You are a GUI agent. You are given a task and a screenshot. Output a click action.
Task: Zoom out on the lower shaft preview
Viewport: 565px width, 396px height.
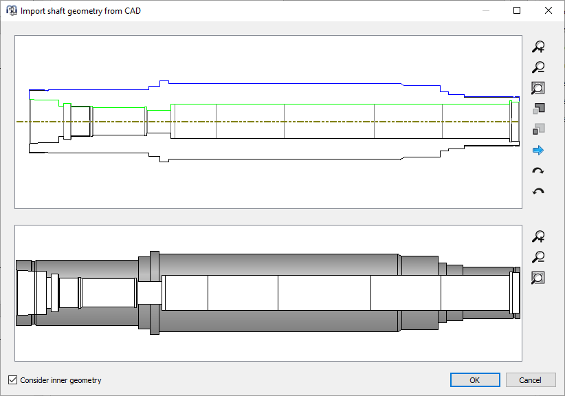538,257
